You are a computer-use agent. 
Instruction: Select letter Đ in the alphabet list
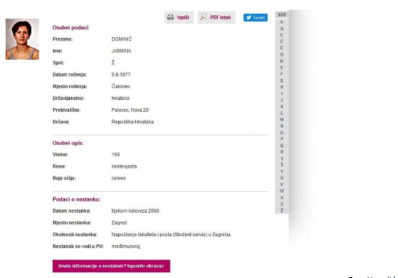(x=281, y=61)
